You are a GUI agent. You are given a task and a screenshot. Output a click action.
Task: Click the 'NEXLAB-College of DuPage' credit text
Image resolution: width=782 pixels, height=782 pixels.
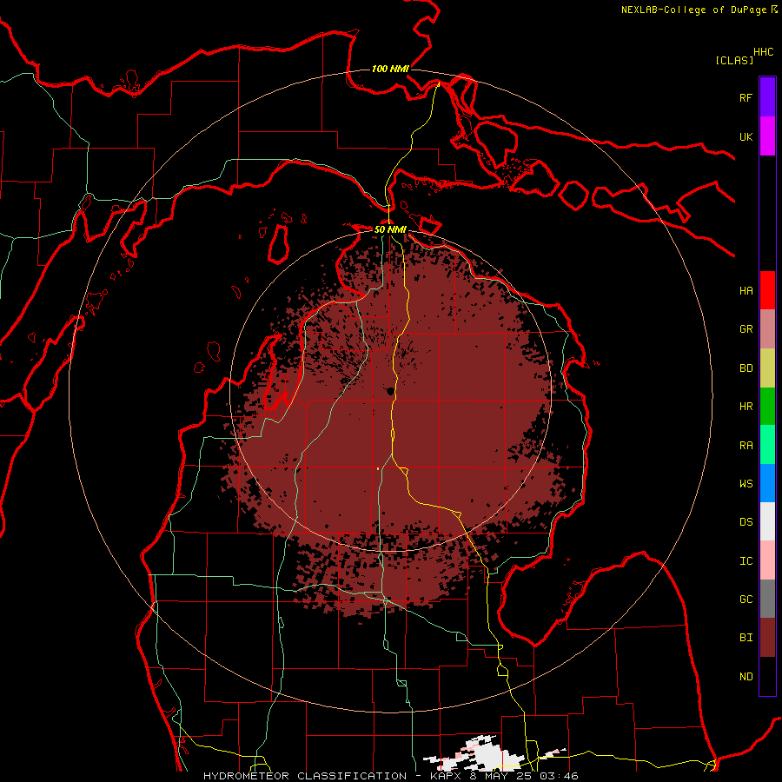pos(693,10)
